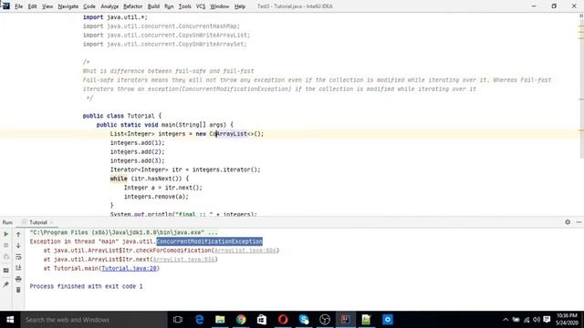Open Opera browser from taskbar
This screenshot has height=328, width=584.
[x=283, y=320]
